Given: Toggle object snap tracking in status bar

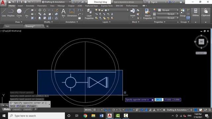Looking at the screenshot, I should point(127,110).
